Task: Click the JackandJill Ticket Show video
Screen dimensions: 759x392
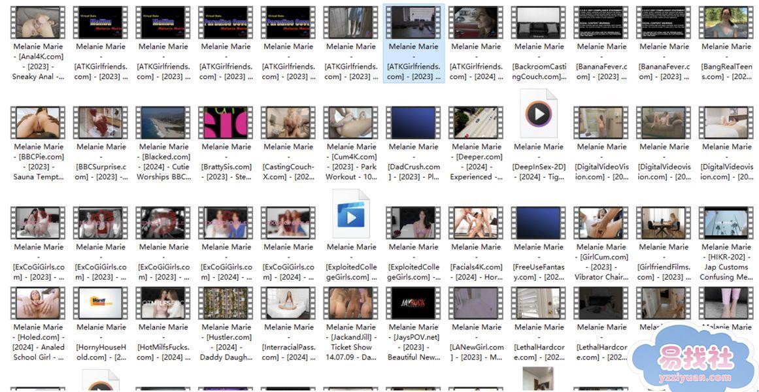Action: (351, 303)
